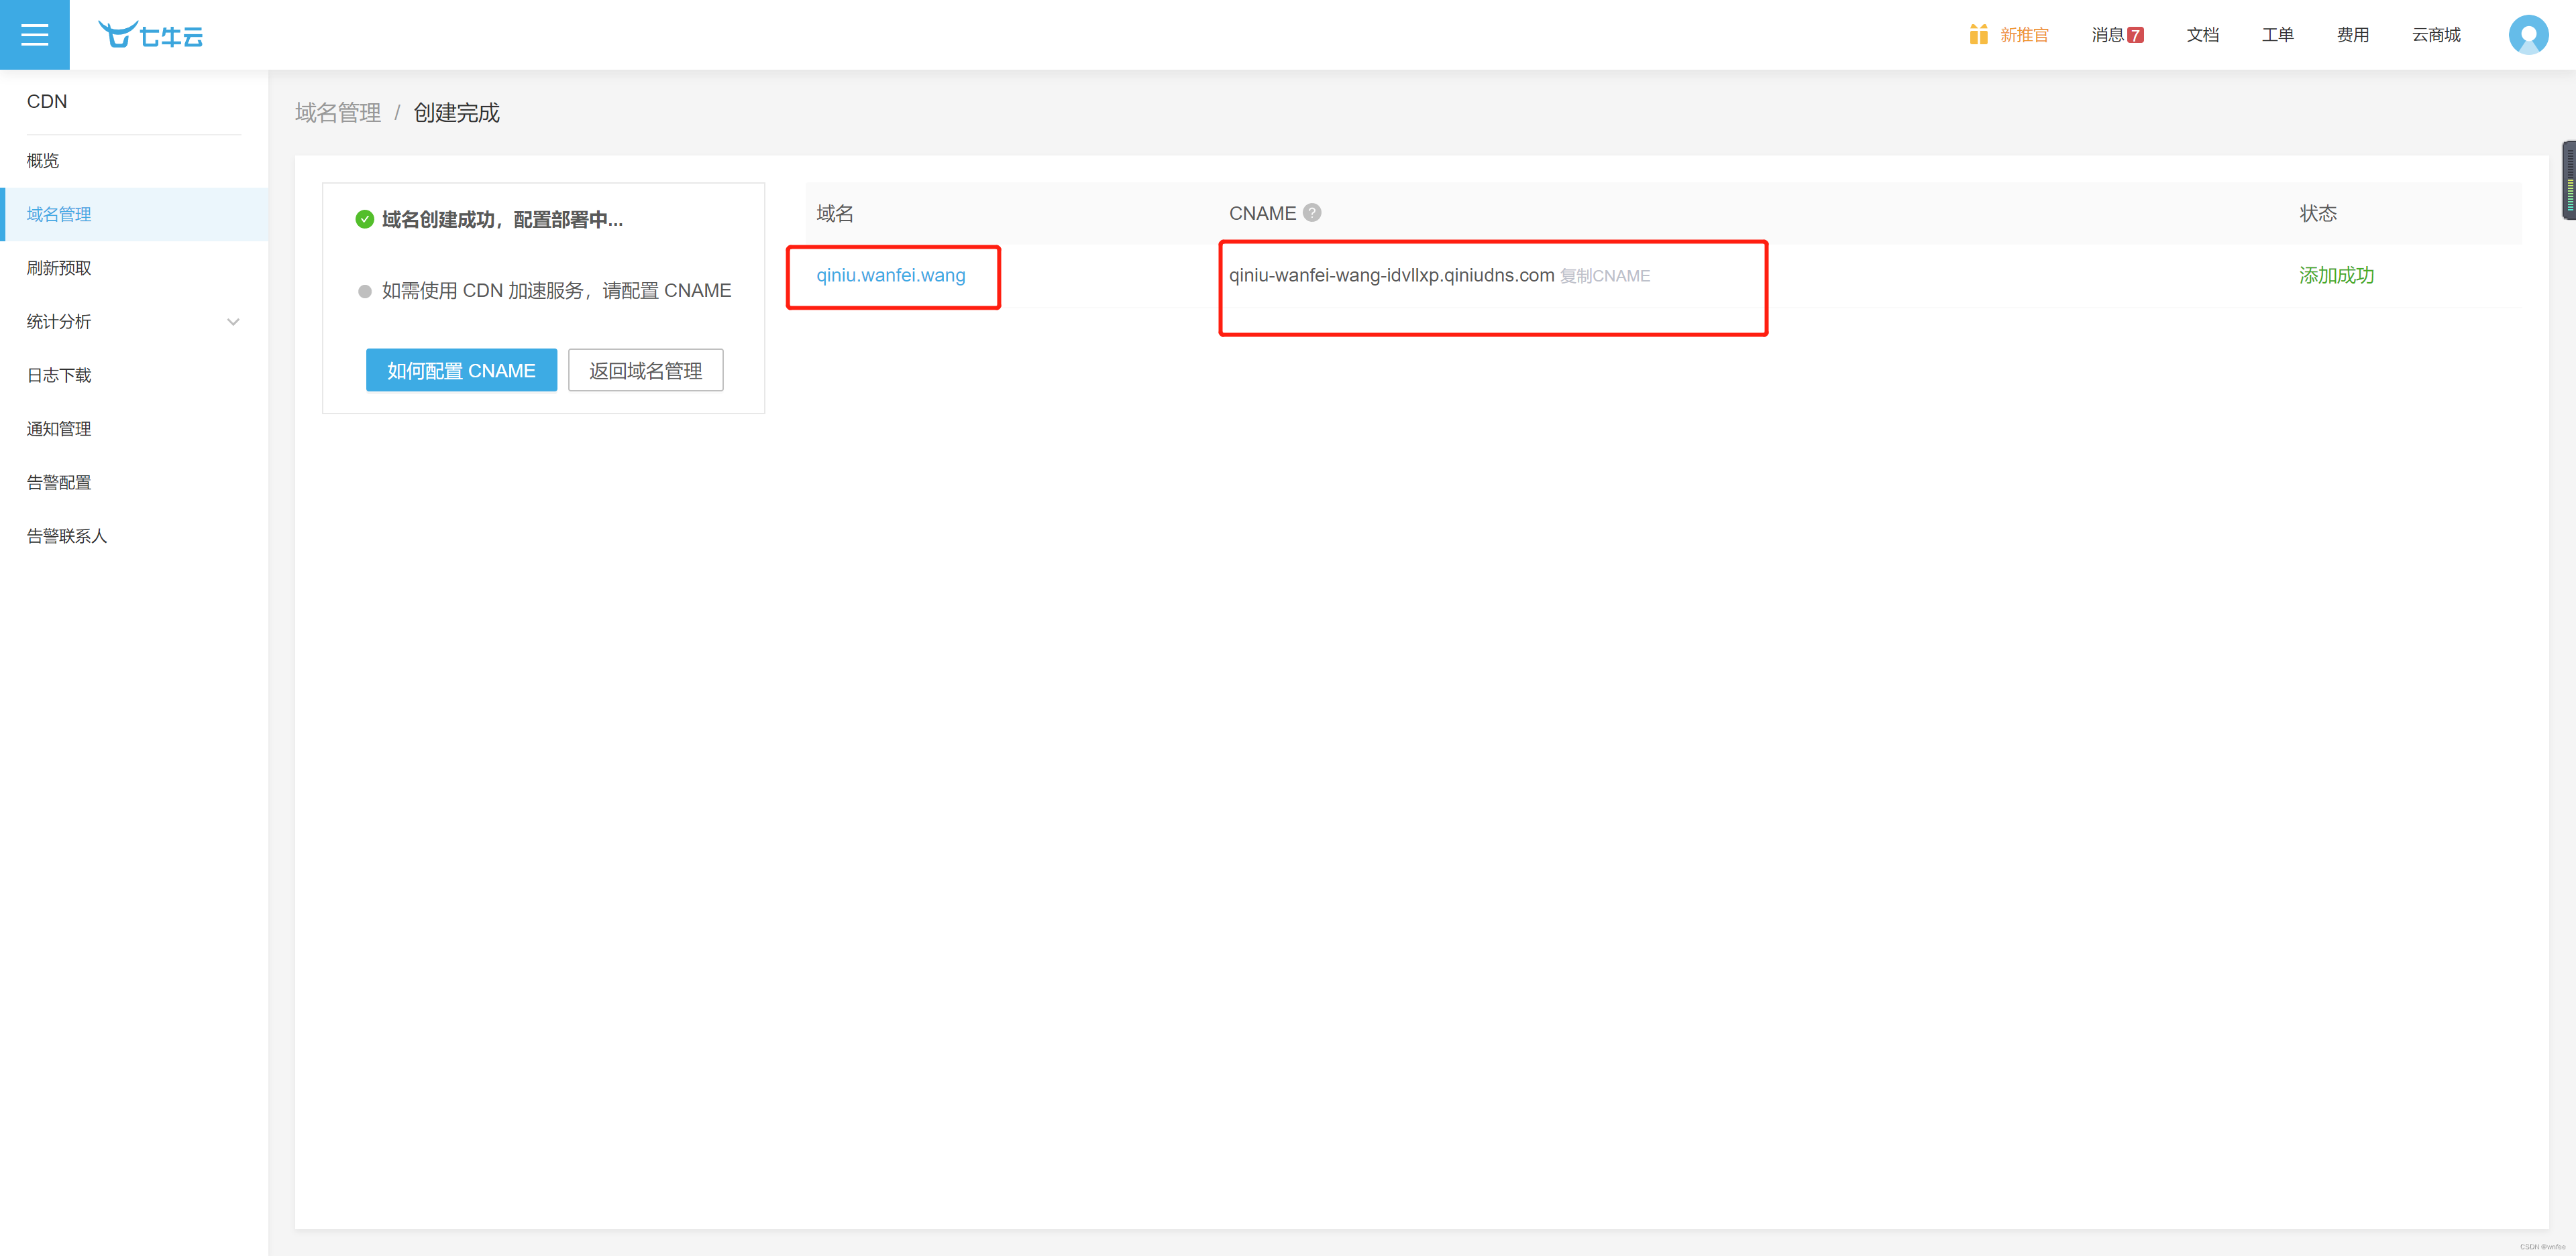
Task: Open the hamburger menu icon
Action: pyautogui.click(x=34, y=35)
